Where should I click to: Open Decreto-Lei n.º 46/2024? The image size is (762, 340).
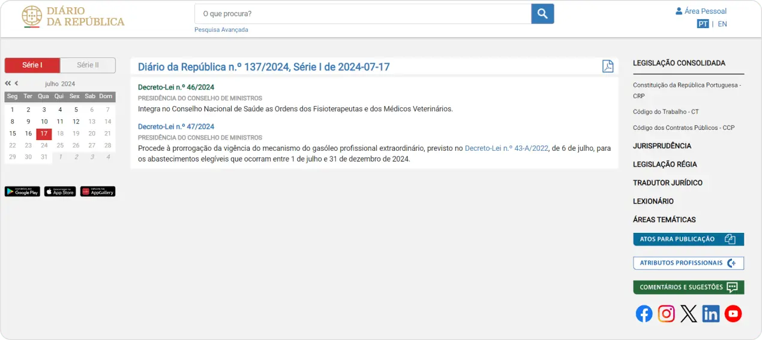tap(176, 87)
